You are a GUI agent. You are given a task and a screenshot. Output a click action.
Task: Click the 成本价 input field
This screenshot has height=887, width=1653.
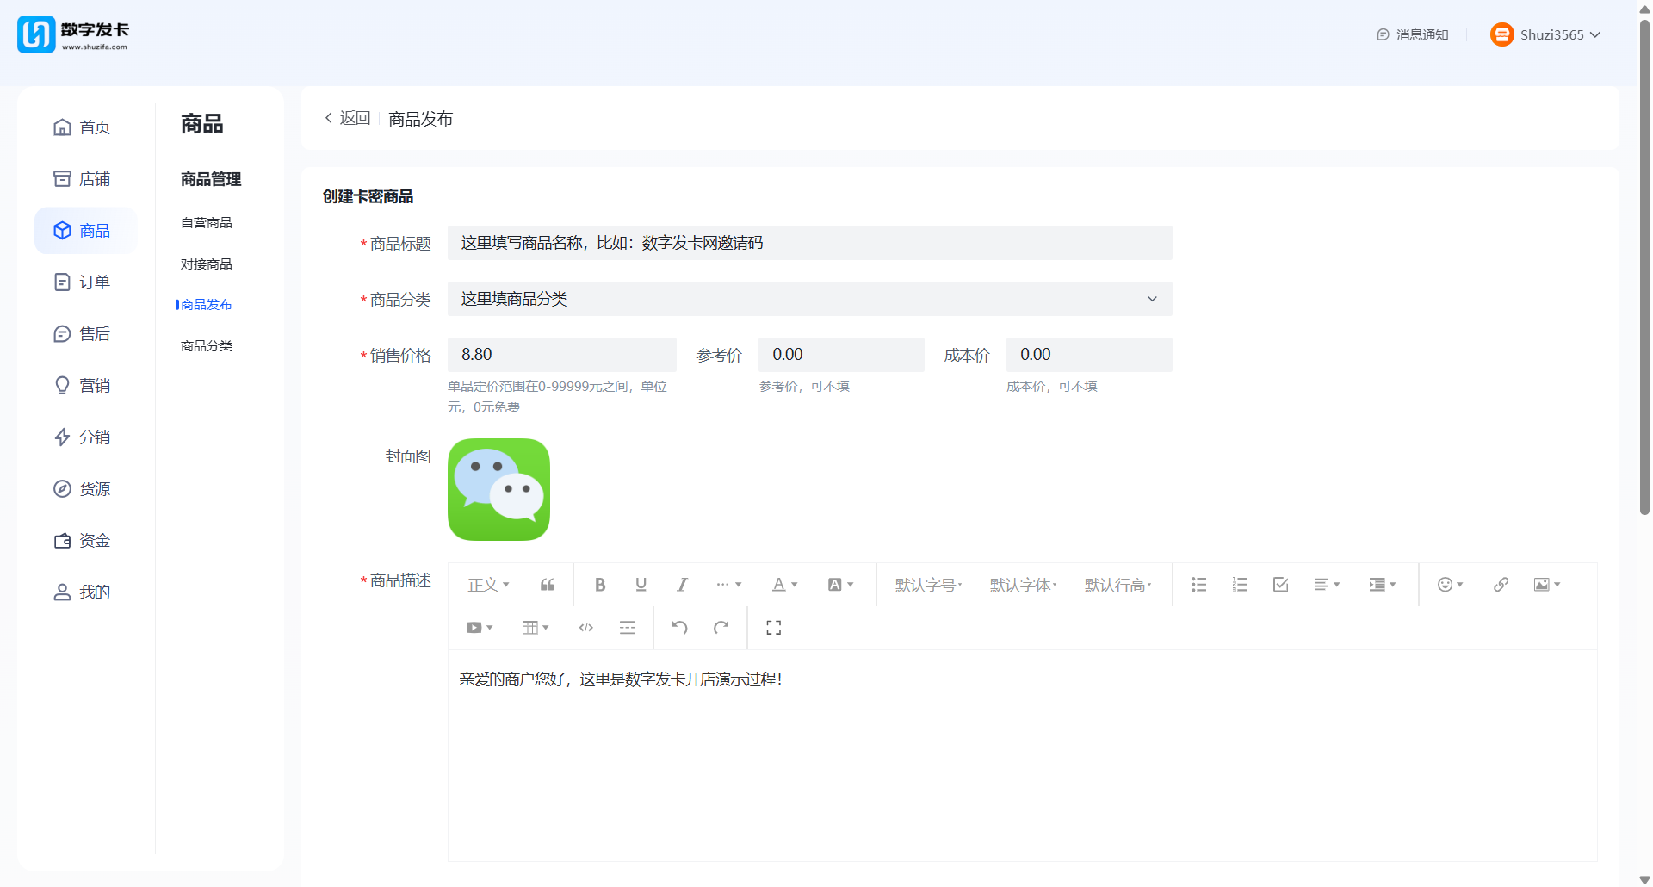(x=1089, y=355)
